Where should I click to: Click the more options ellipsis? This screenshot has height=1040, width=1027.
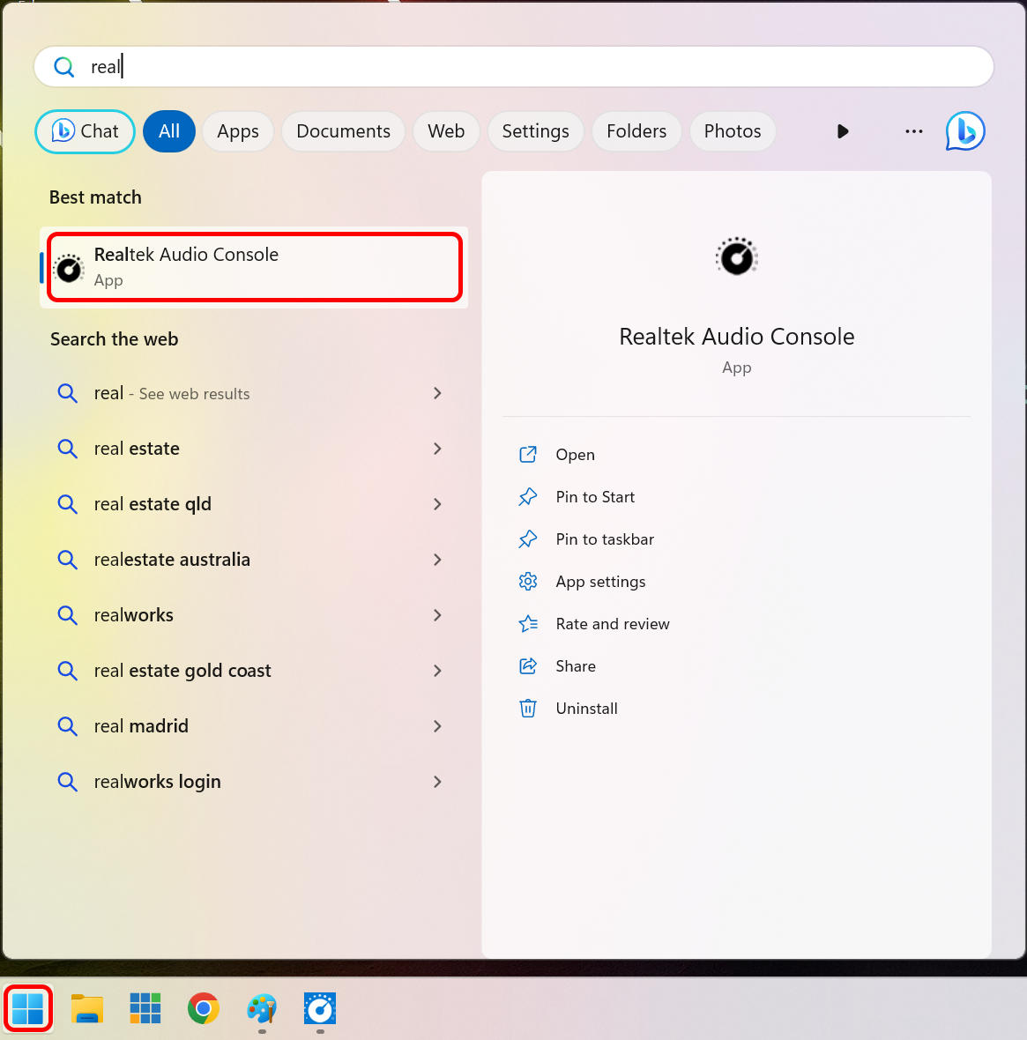click(913, 130)
